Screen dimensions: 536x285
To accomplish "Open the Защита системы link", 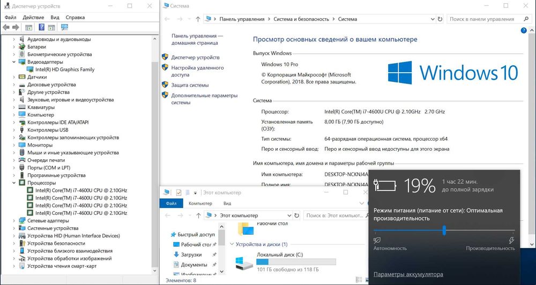I will [x=190, y=85].
